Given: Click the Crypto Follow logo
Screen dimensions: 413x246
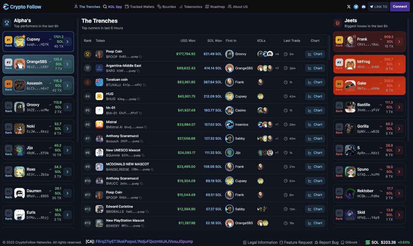Looking at the screenshot, I should pyautogui.click(x=22, y=7).
